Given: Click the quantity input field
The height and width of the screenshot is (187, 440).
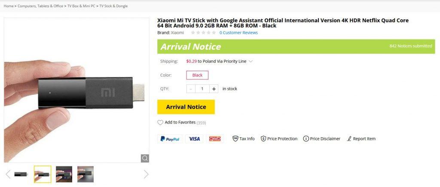Looking at the screenshot, I should [x=202, y=89].
